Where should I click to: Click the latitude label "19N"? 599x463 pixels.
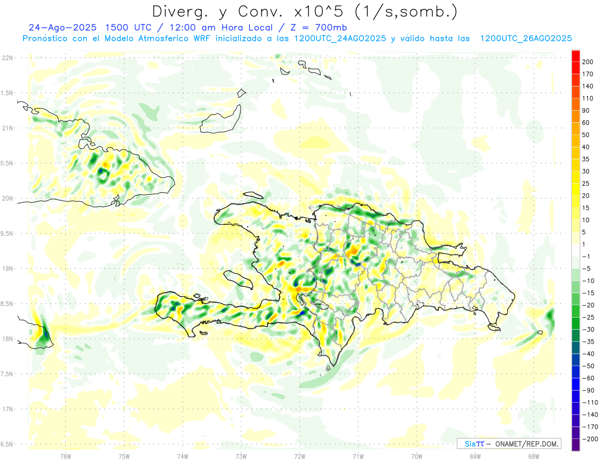pyautogui.click(x=7, y=269)
